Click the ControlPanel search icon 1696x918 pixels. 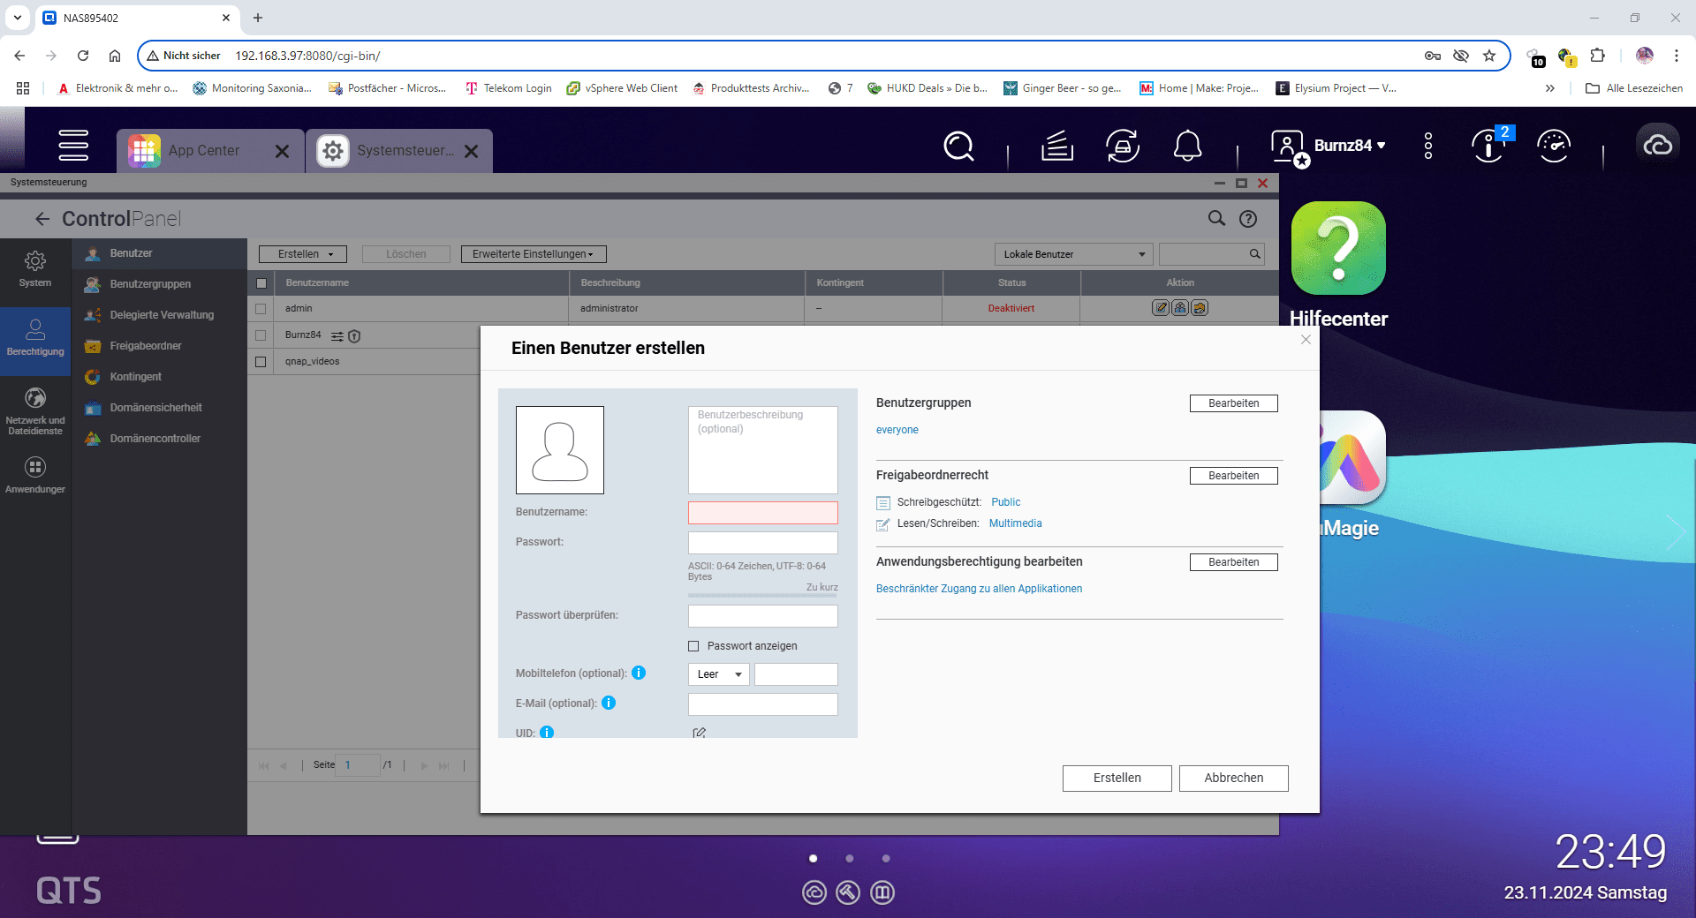[x=1216, y=219]
